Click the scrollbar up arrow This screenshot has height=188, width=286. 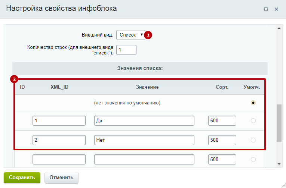coord(279,28)
